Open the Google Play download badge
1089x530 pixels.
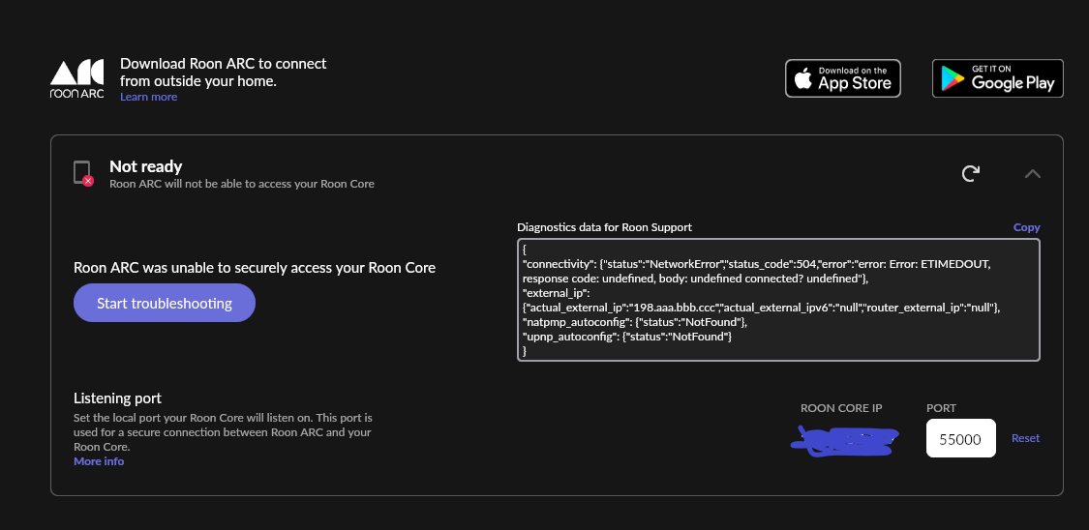tap(997, 77)
